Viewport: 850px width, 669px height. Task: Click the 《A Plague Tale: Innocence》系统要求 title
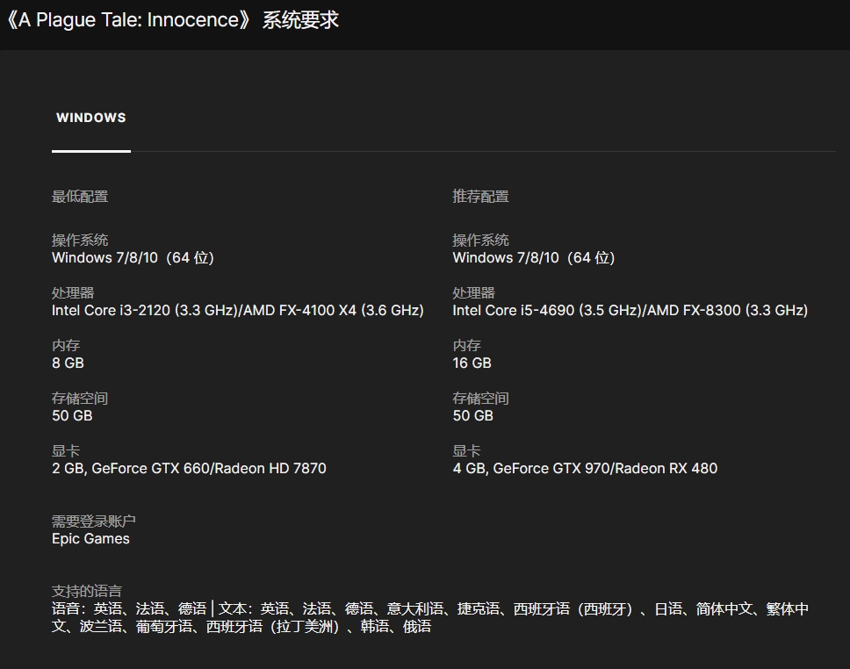172,20
